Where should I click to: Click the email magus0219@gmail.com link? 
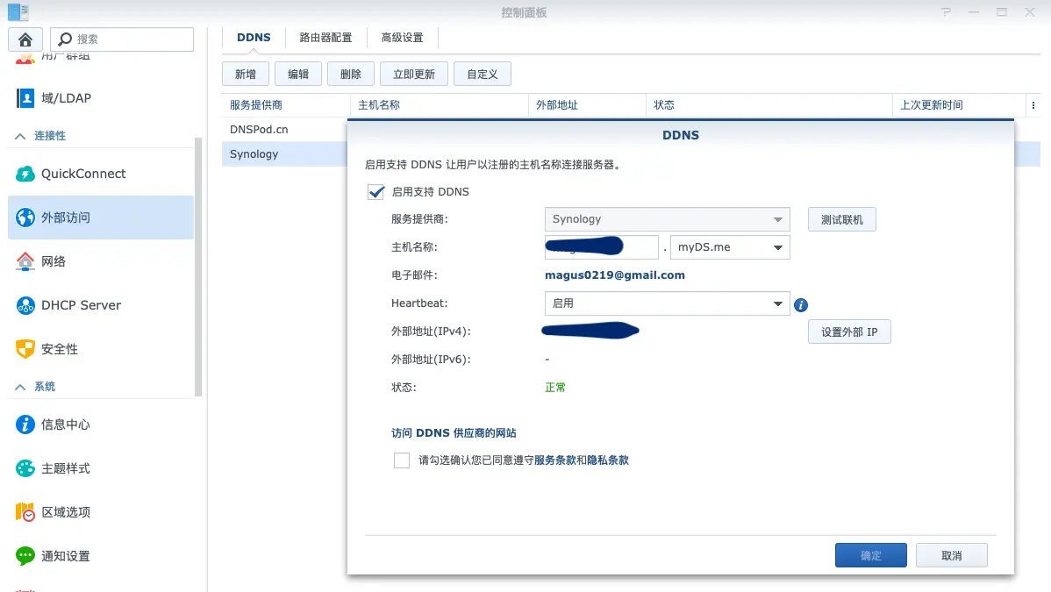(x=615, y=275)
